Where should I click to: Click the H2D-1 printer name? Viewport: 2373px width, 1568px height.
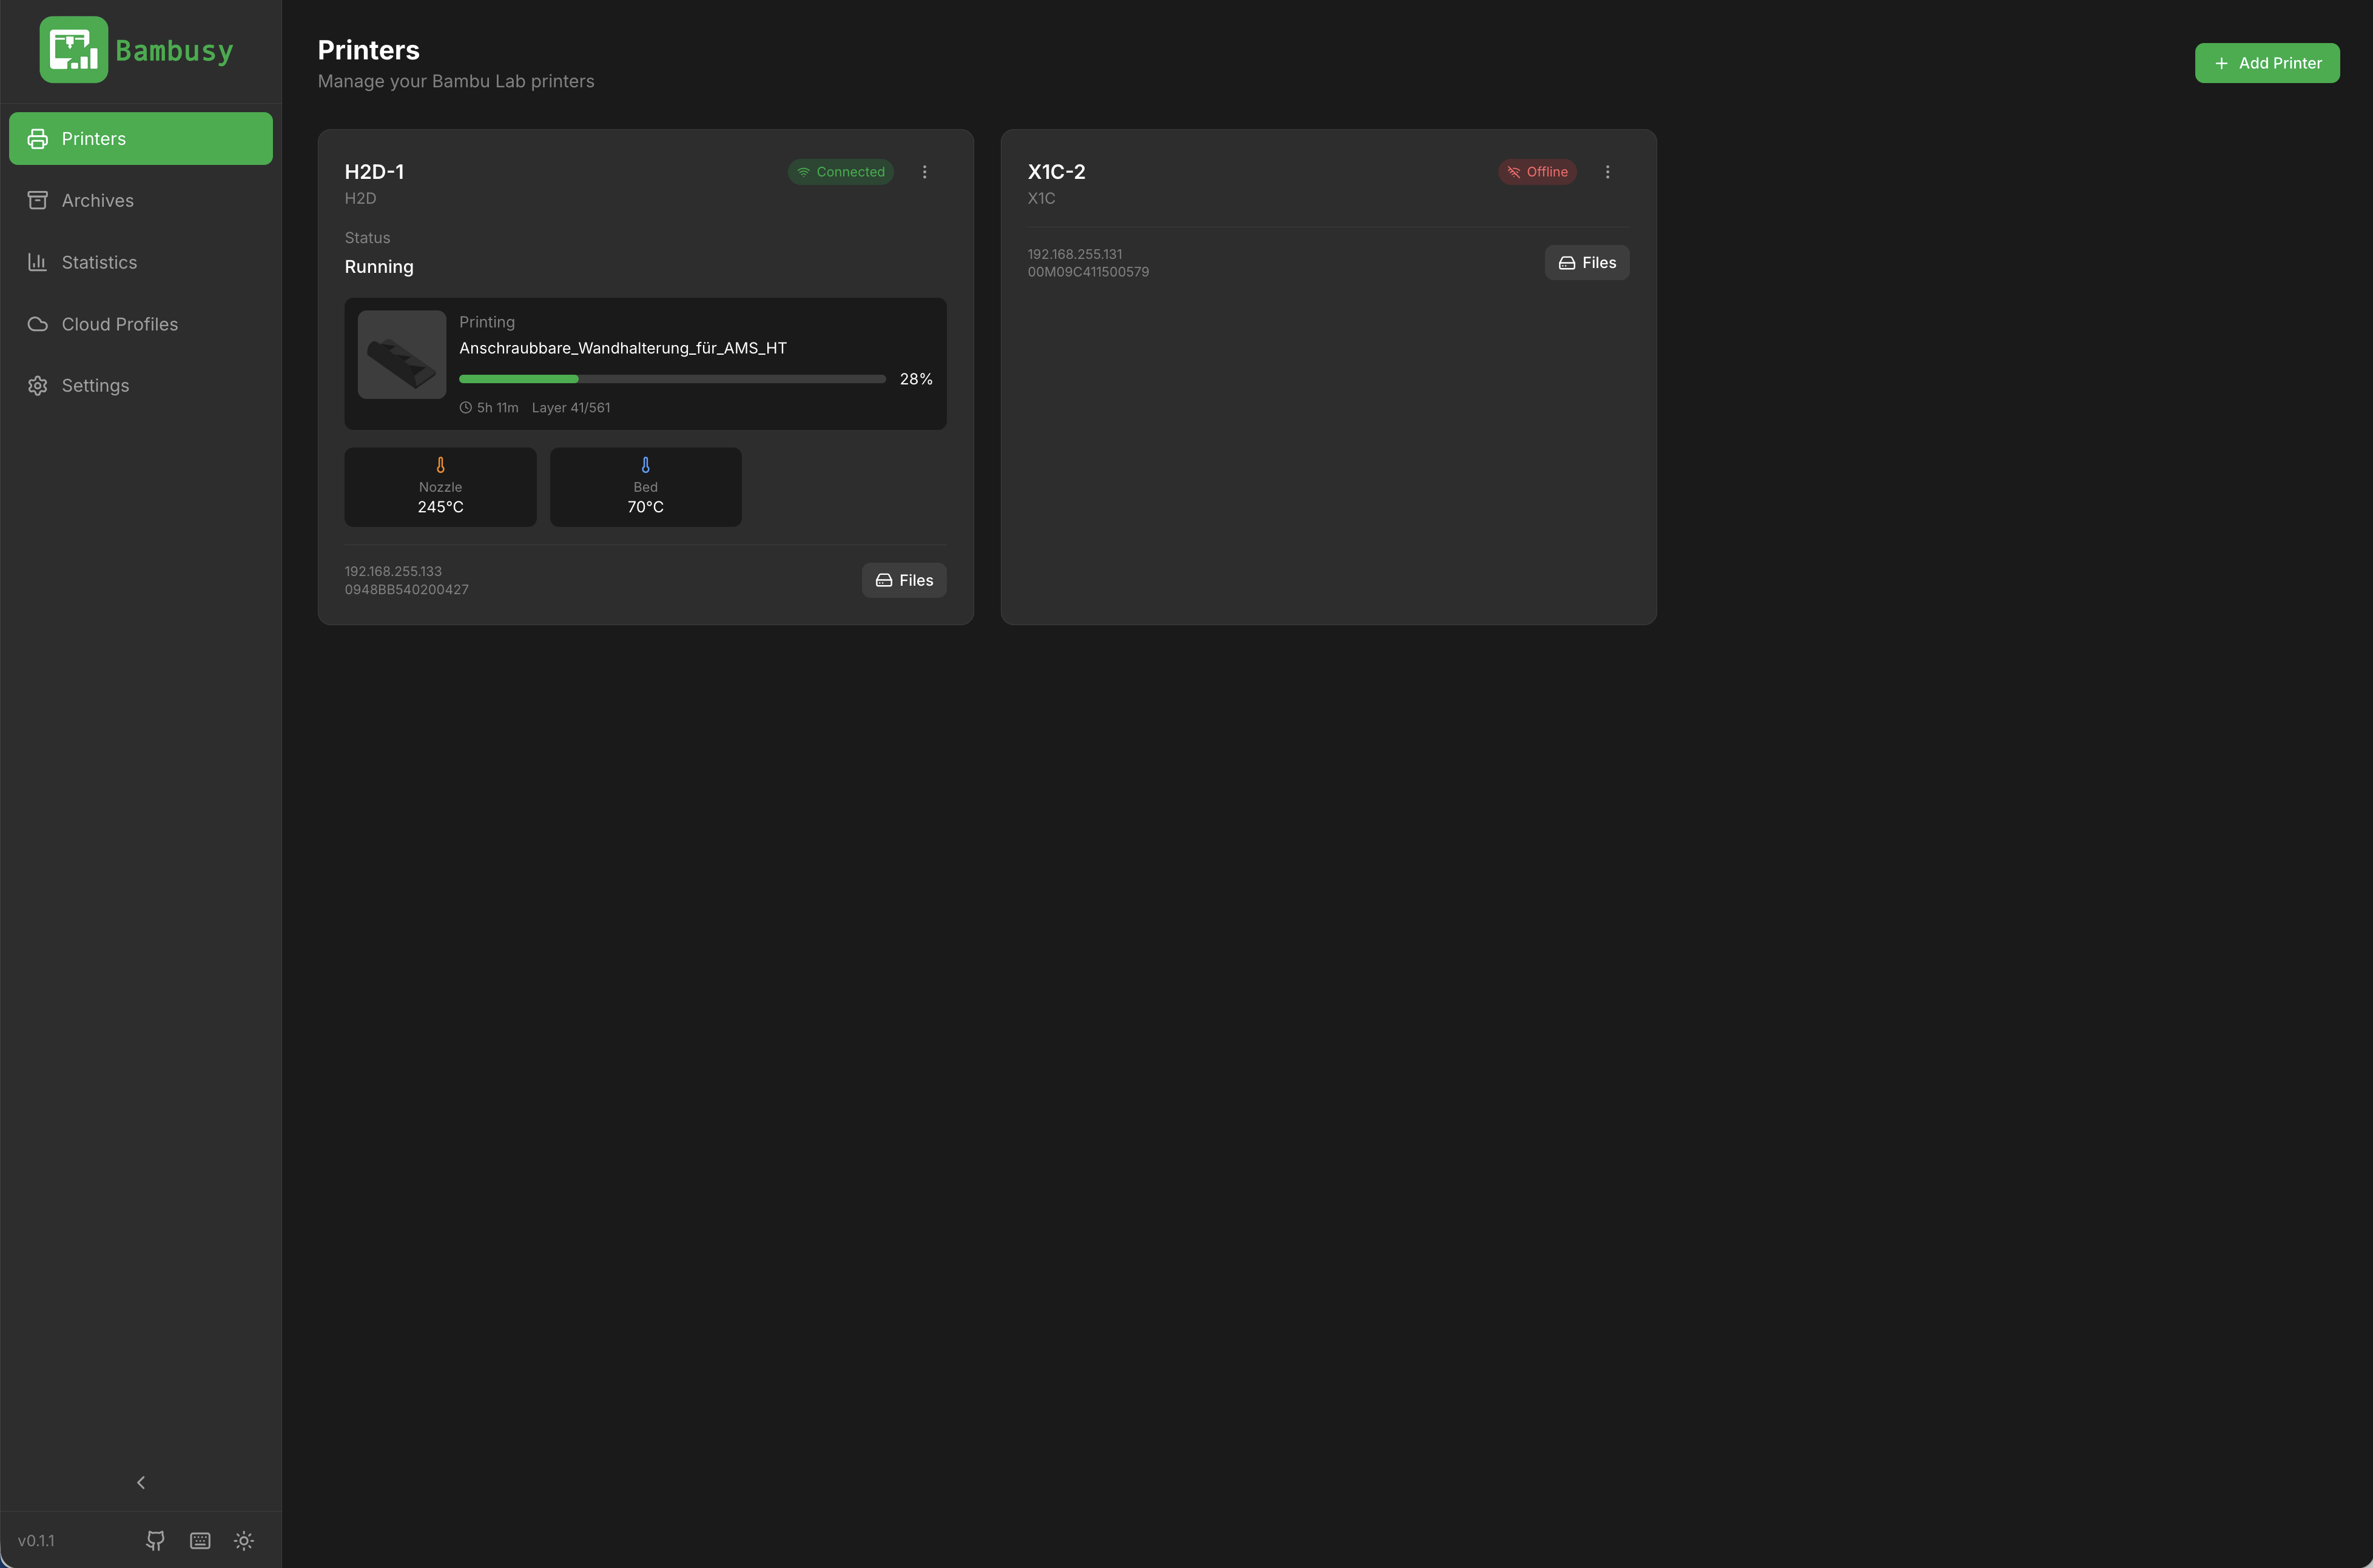tap(374, 172)
